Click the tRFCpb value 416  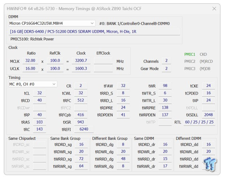click(81, 115)
